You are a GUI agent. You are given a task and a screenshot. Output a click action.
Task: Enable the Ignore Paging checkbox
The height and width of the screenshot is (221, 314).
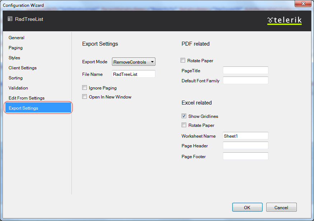click(84, 88)
